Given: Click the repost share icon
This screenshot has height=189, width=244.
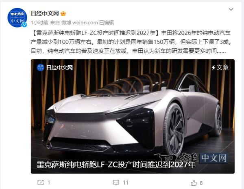Looking at the screenshot, I should coord(40,183).
